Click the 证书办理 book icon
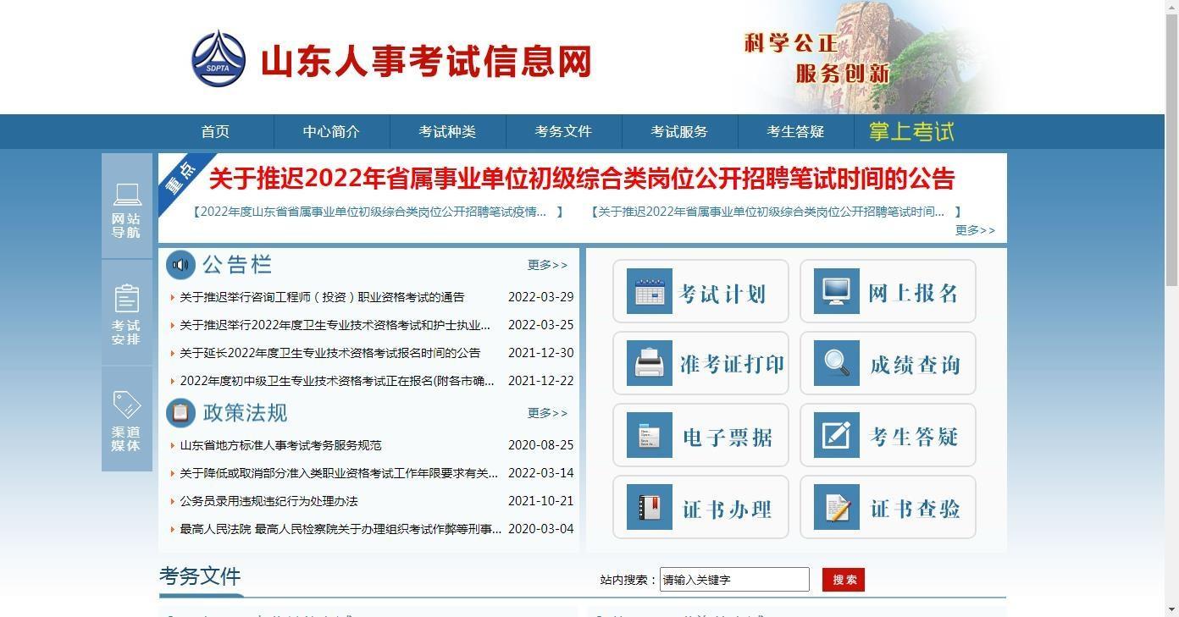1179x617 pixels. coord(649,507)
